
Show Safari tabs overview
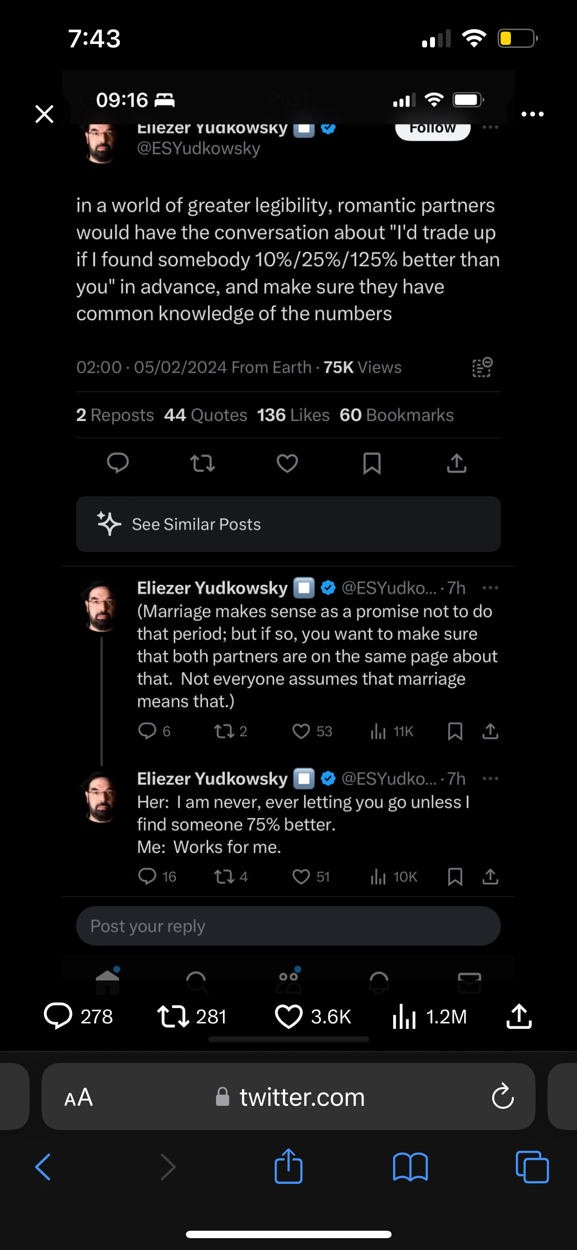click(532, 1167)
